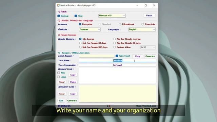This screenshot has width=217, height=122.
Task: Toggle the Backup checkbox
Action: (59, 16)
